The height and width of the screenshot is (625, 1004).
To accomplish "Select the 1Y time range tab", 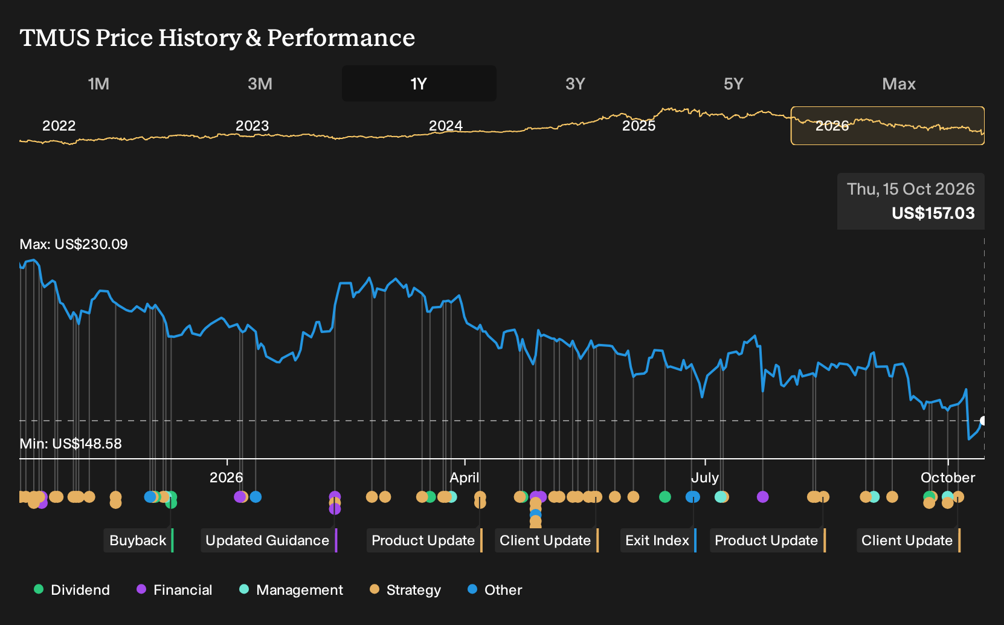I will pos(419,83).
